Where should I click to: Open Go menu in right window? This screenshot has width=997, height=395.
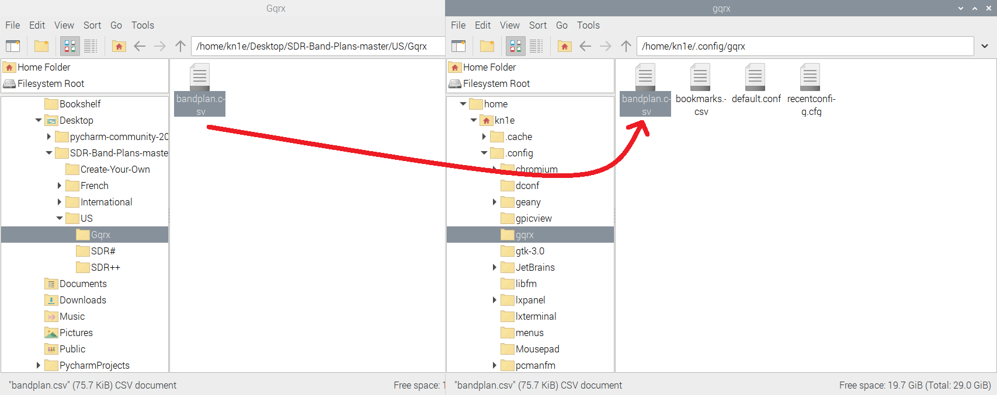click(x=562, y=25)
